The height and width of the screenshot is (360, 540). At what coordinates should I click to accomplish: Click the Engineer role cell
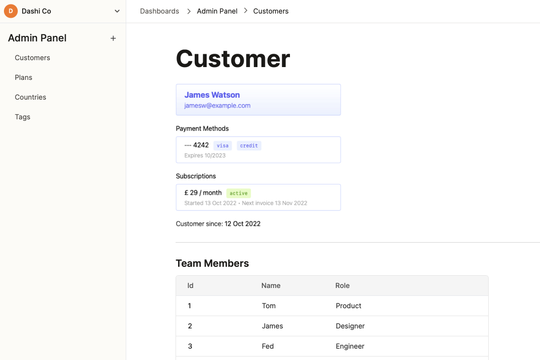(350, 346)
